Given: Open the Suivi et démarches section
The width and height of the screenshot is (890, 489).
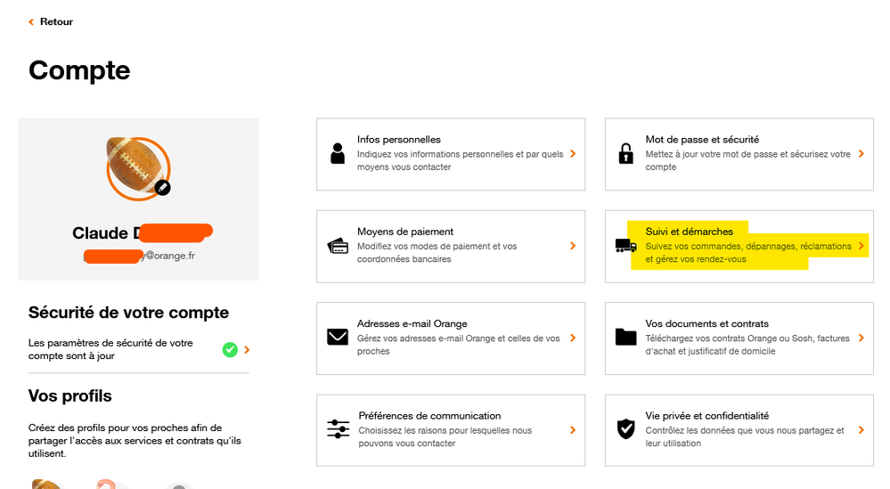Looking at the screenshot, I should (x=739, y=246).
